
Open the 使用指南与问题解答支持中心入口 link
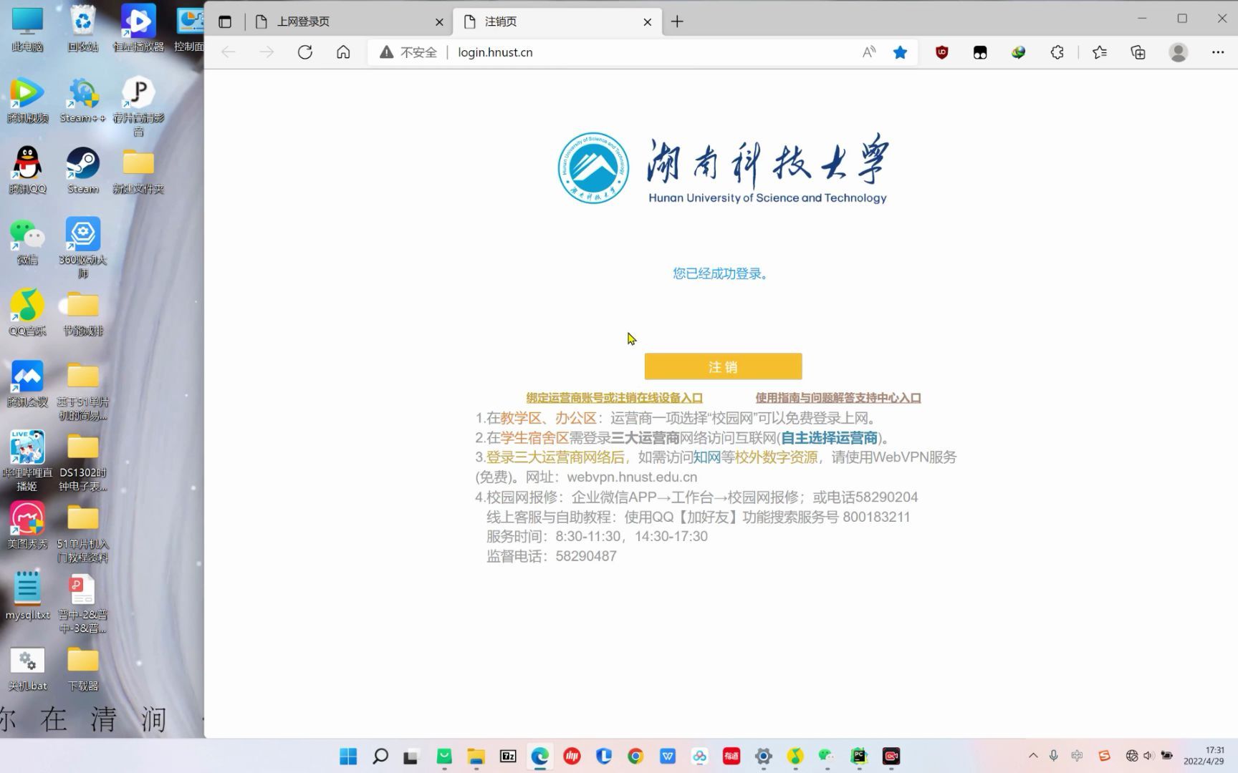click(838, 398)
